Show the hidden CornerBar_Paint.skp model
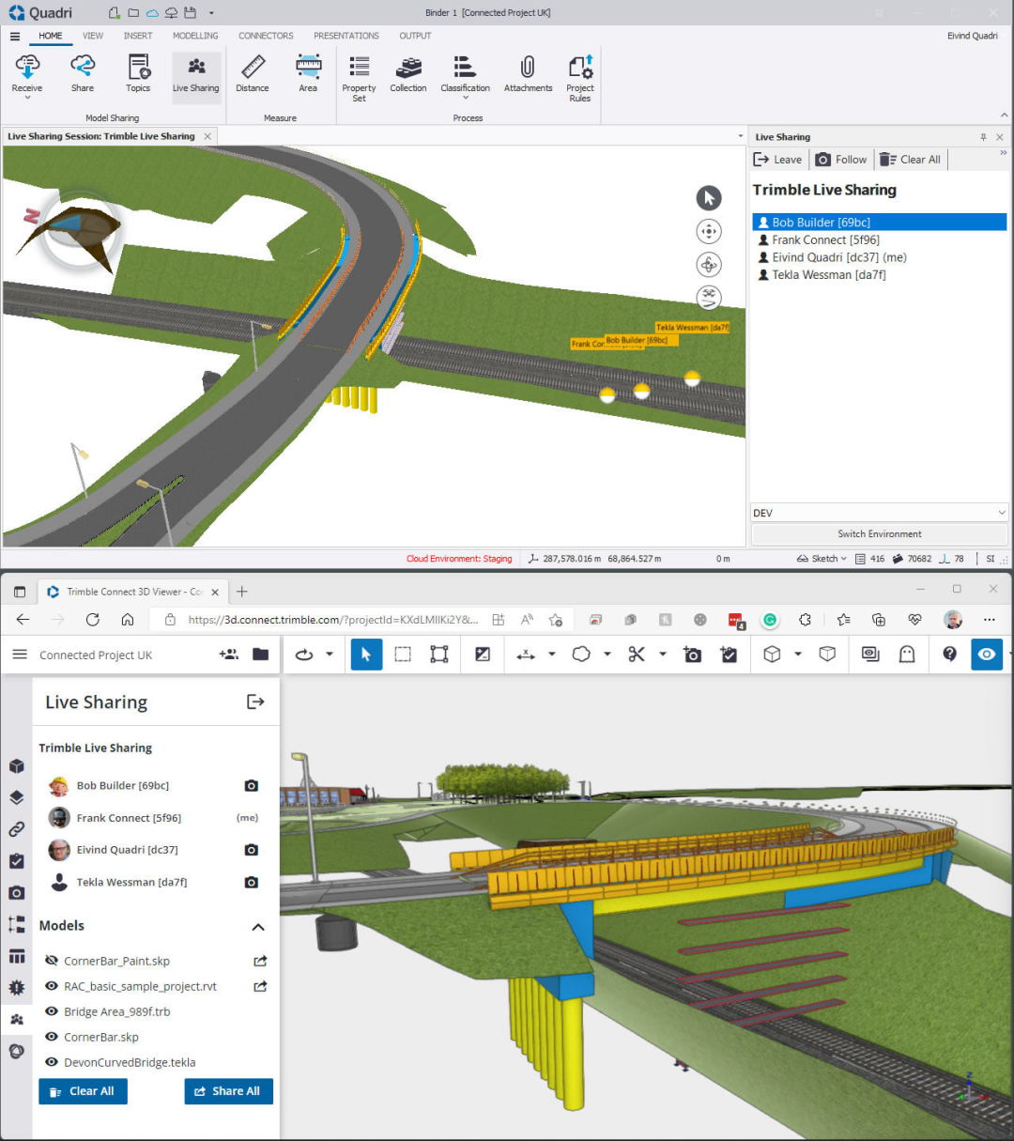The image size is (1014, 1141). (52, 961)
